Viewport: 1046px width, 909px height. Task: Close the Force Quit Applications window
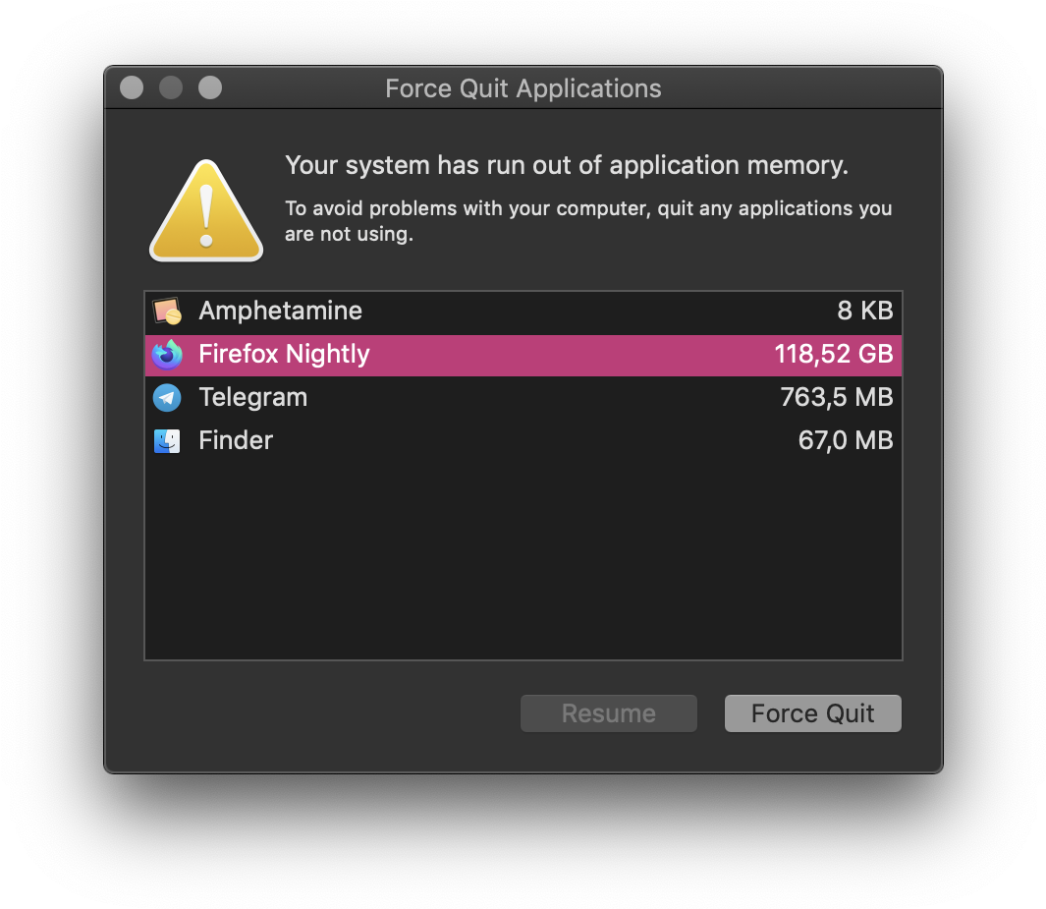pos(132,87)
